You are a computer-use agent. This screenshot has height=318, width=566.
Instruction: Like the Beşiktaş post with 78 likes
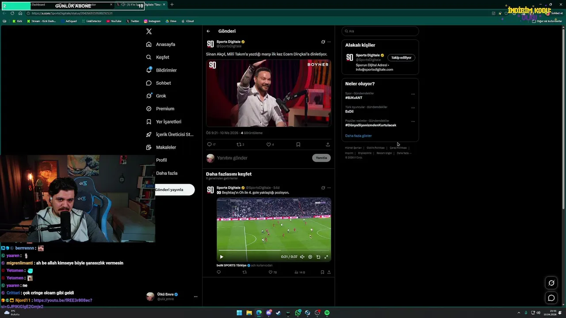click(x=272, y=273)
